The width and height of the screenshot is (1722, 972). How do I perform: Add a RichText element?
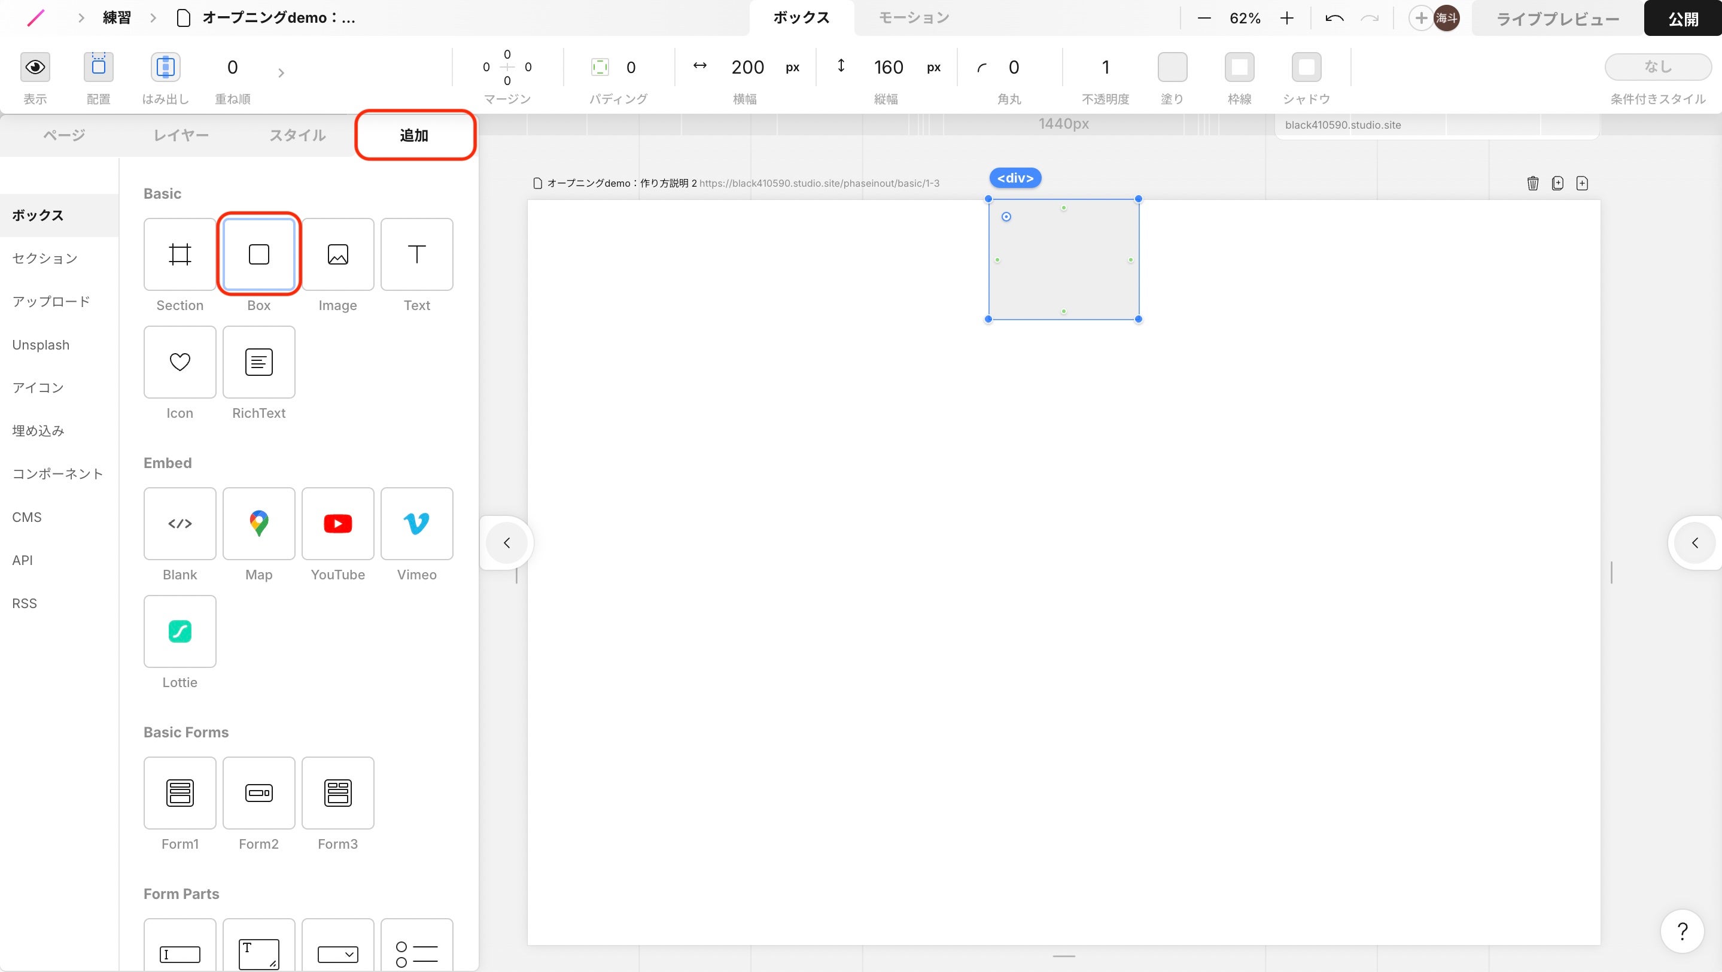pyautogui.click(x=258, y=362)
